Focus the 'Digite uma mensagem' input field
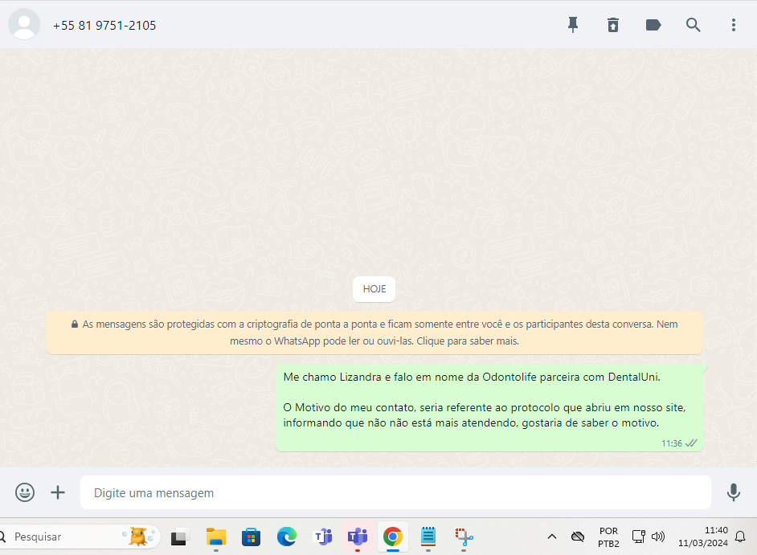 (395, 492)
